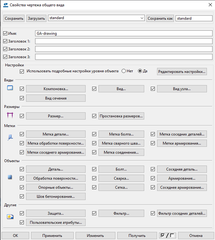Viewport: 215px width, 240px height.
Task: Expand the standard settings dropdown
Action: [142, 18]
